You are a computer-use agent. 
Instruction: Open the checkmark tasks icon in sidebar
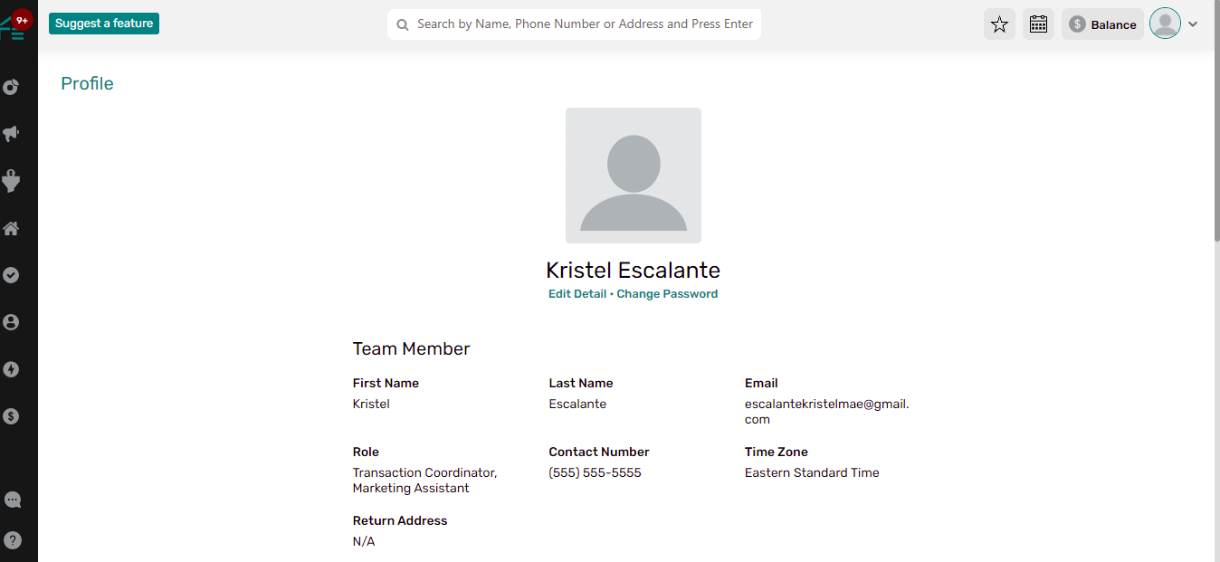point(11,275)
